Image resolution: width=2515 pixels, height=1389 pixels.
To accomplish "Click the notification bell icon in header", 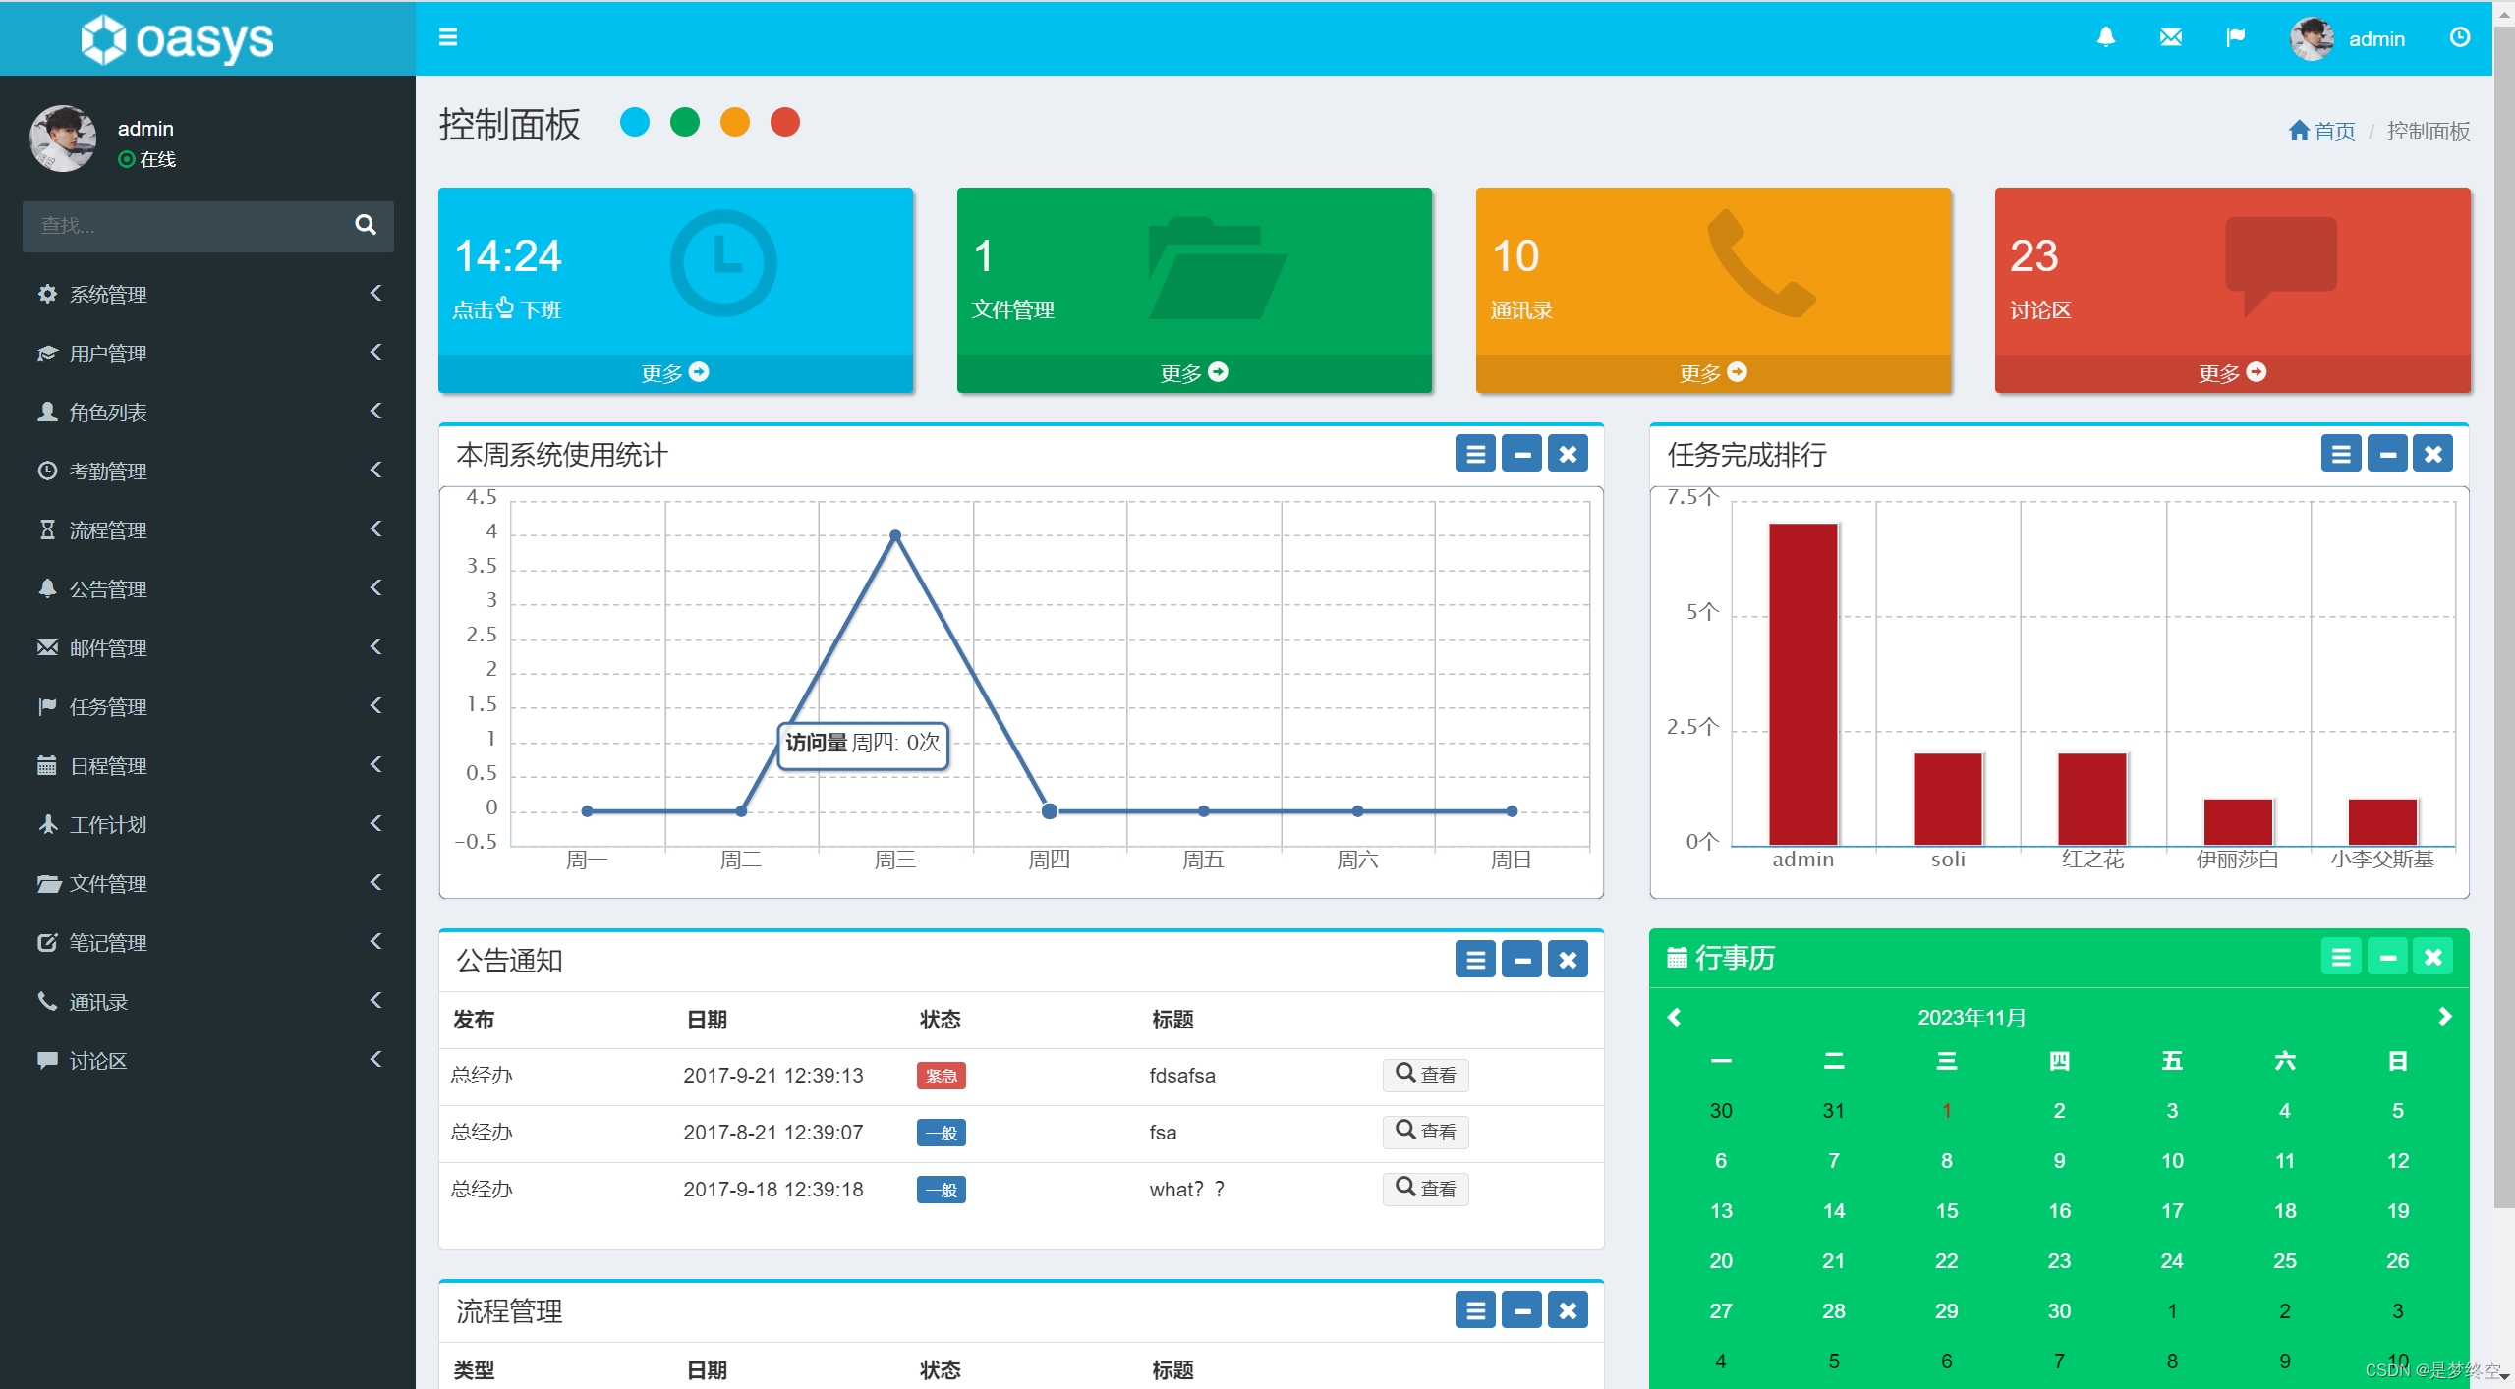I will tap(2105, 37).
